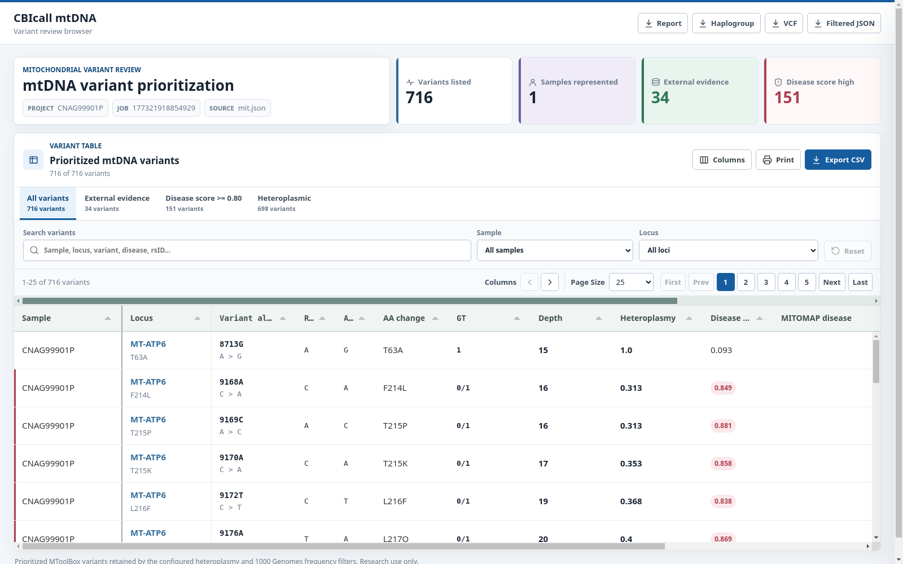Sort by the Sample column arrow
The image size is (903, 564).
108,318
